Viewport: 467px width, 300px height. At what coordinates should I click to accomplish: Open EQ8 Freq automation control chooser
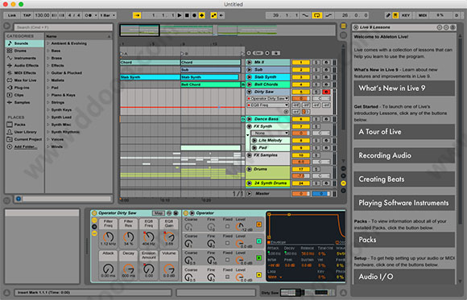pyautogui.click(x=267, y=105)
